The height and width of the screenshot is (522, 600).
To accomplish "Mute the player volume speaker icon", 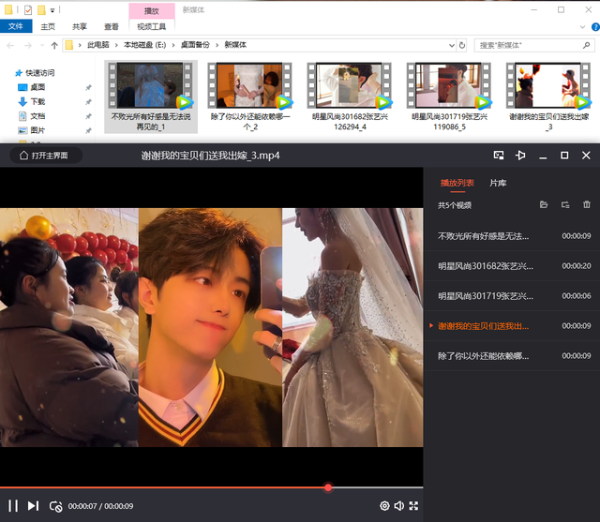I will 398,506.
